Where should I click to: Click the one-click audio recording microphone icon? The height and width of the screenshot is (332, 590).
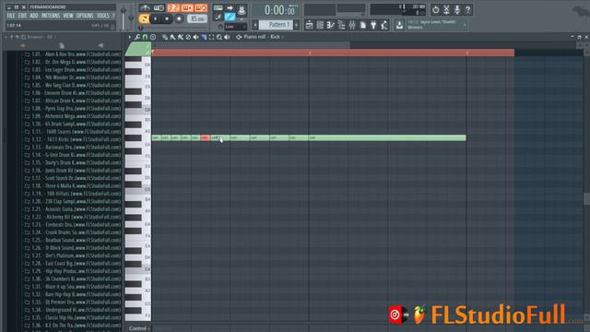pos(457,10)
